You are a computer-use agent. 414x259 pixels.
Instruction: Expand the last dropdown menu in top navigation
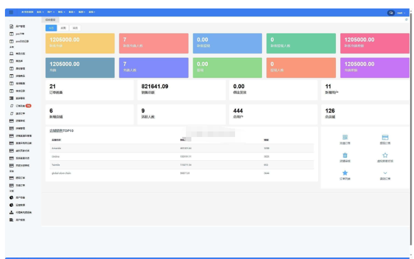(x=92, y=11)
